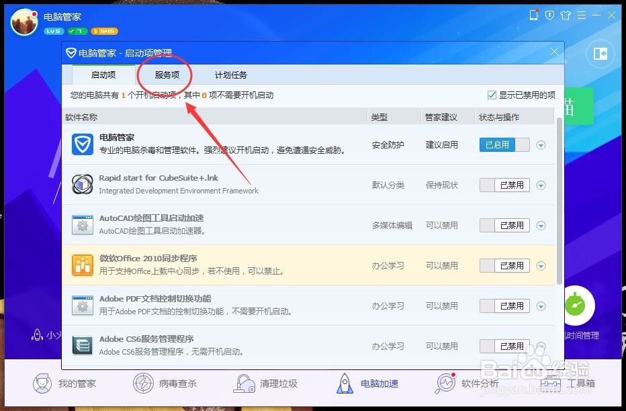Select the 保持现状 recommendation text
Screen dimensions: 626x411
pyautogui.click(x=441, y=185)
